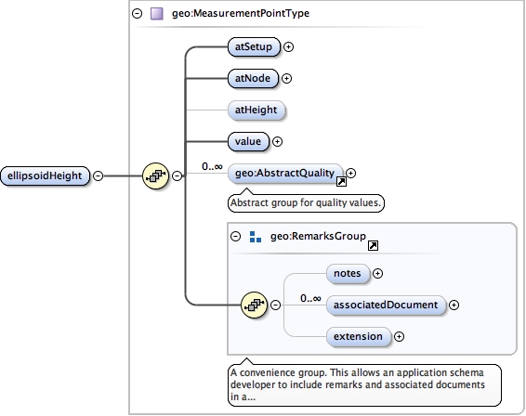526x416 pixels.
Task: Expand the associatedDocument element
Action: (454, 305)
